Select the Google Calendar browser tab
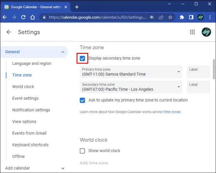 36,7
